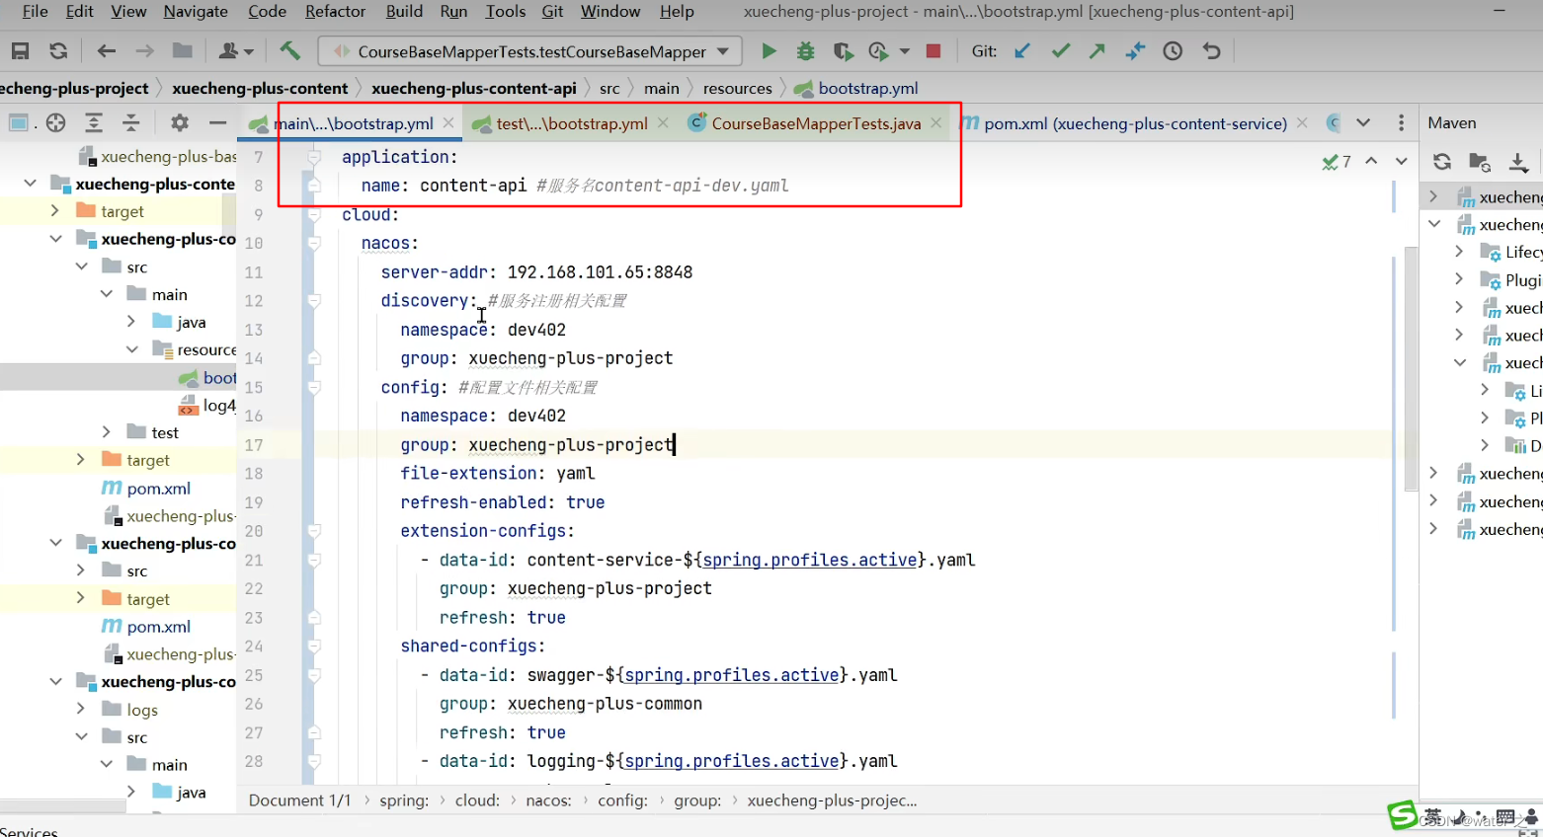Select the bootstrap file in project tree
Viewport: 1543px width, 837px height.
point(207,378)
